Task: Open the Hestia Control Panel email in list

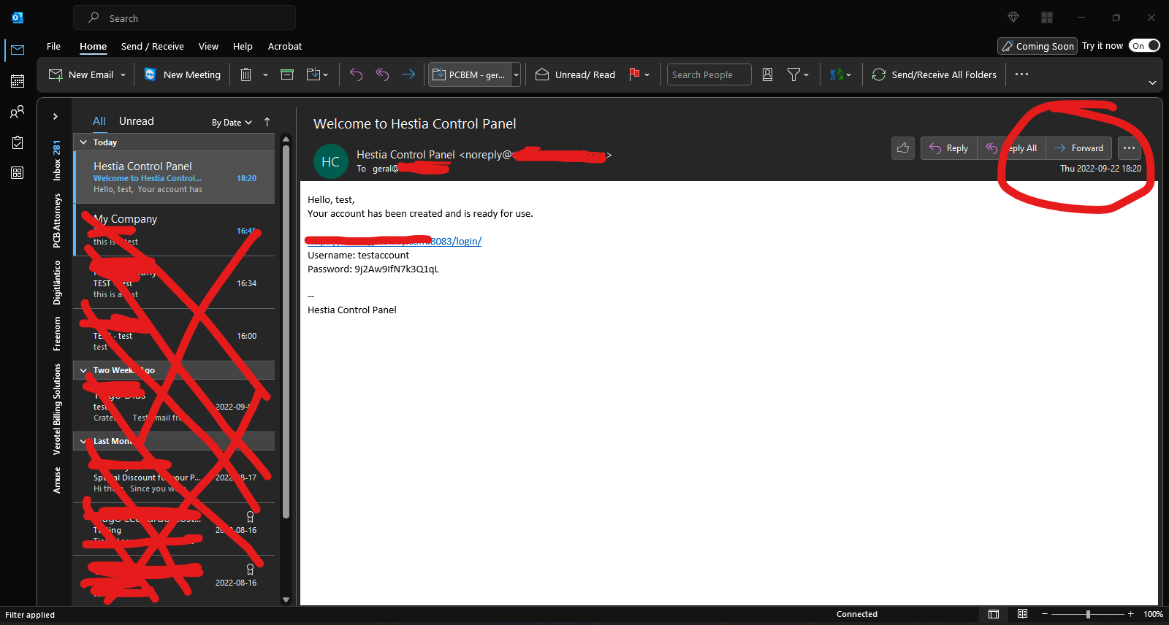Action: [175, 177]
